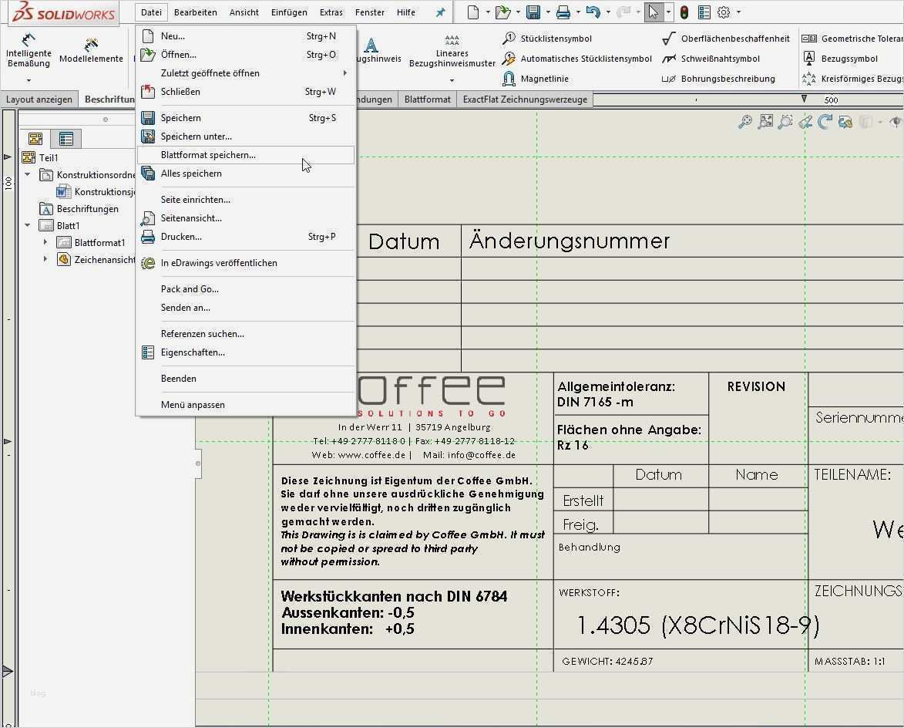Viewport: 904px width, 728px height.
Task: Toggle the menu bar pushpin
Action: pos(440,12)
